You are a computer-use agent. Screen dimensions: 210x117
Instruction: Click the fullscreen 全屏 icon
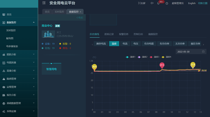click(139, 3)
